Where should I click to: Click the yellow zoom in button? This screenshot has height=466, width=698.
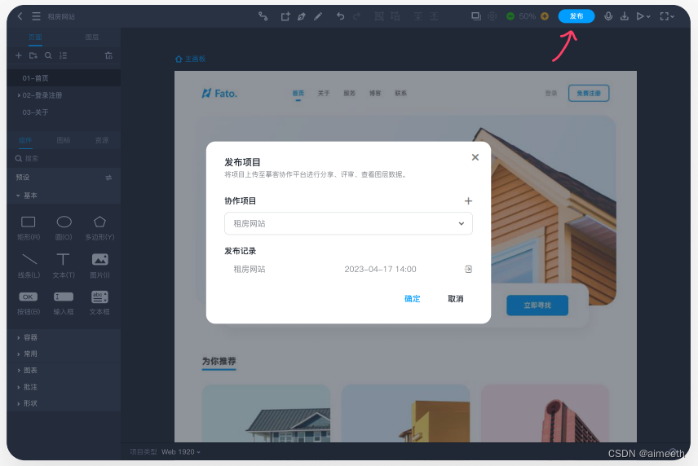coord(545,16)
